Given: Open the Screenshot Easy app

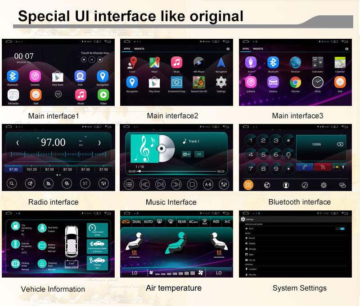Looking at the screenshot, I should [176, 82].
